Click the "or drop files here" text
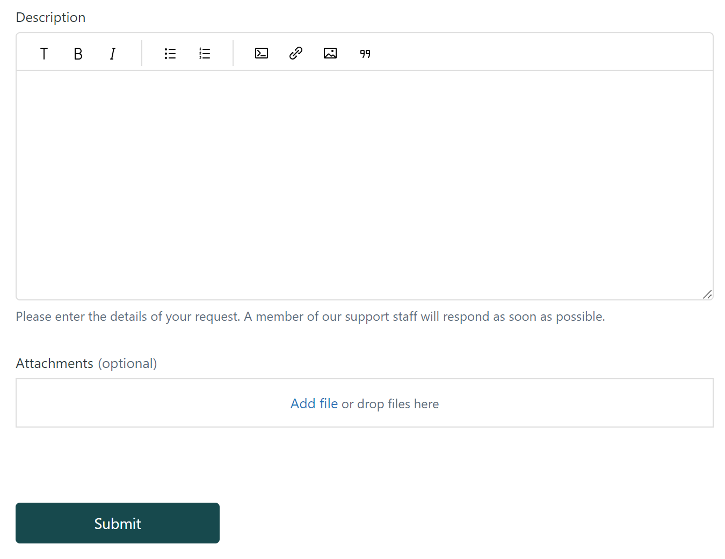 [x=390, y=404]
